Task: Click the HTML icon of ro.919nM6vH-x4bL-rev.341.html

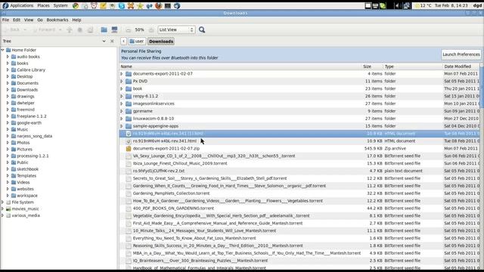Action: (129, 141)
